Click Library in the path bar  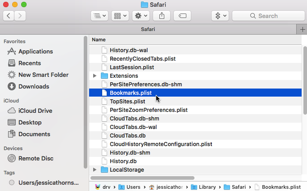coord(203,187)
